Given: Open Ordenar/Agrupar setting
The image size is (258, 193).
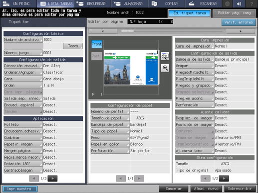Looking at the screenshot, I should (x=23, y=72).
